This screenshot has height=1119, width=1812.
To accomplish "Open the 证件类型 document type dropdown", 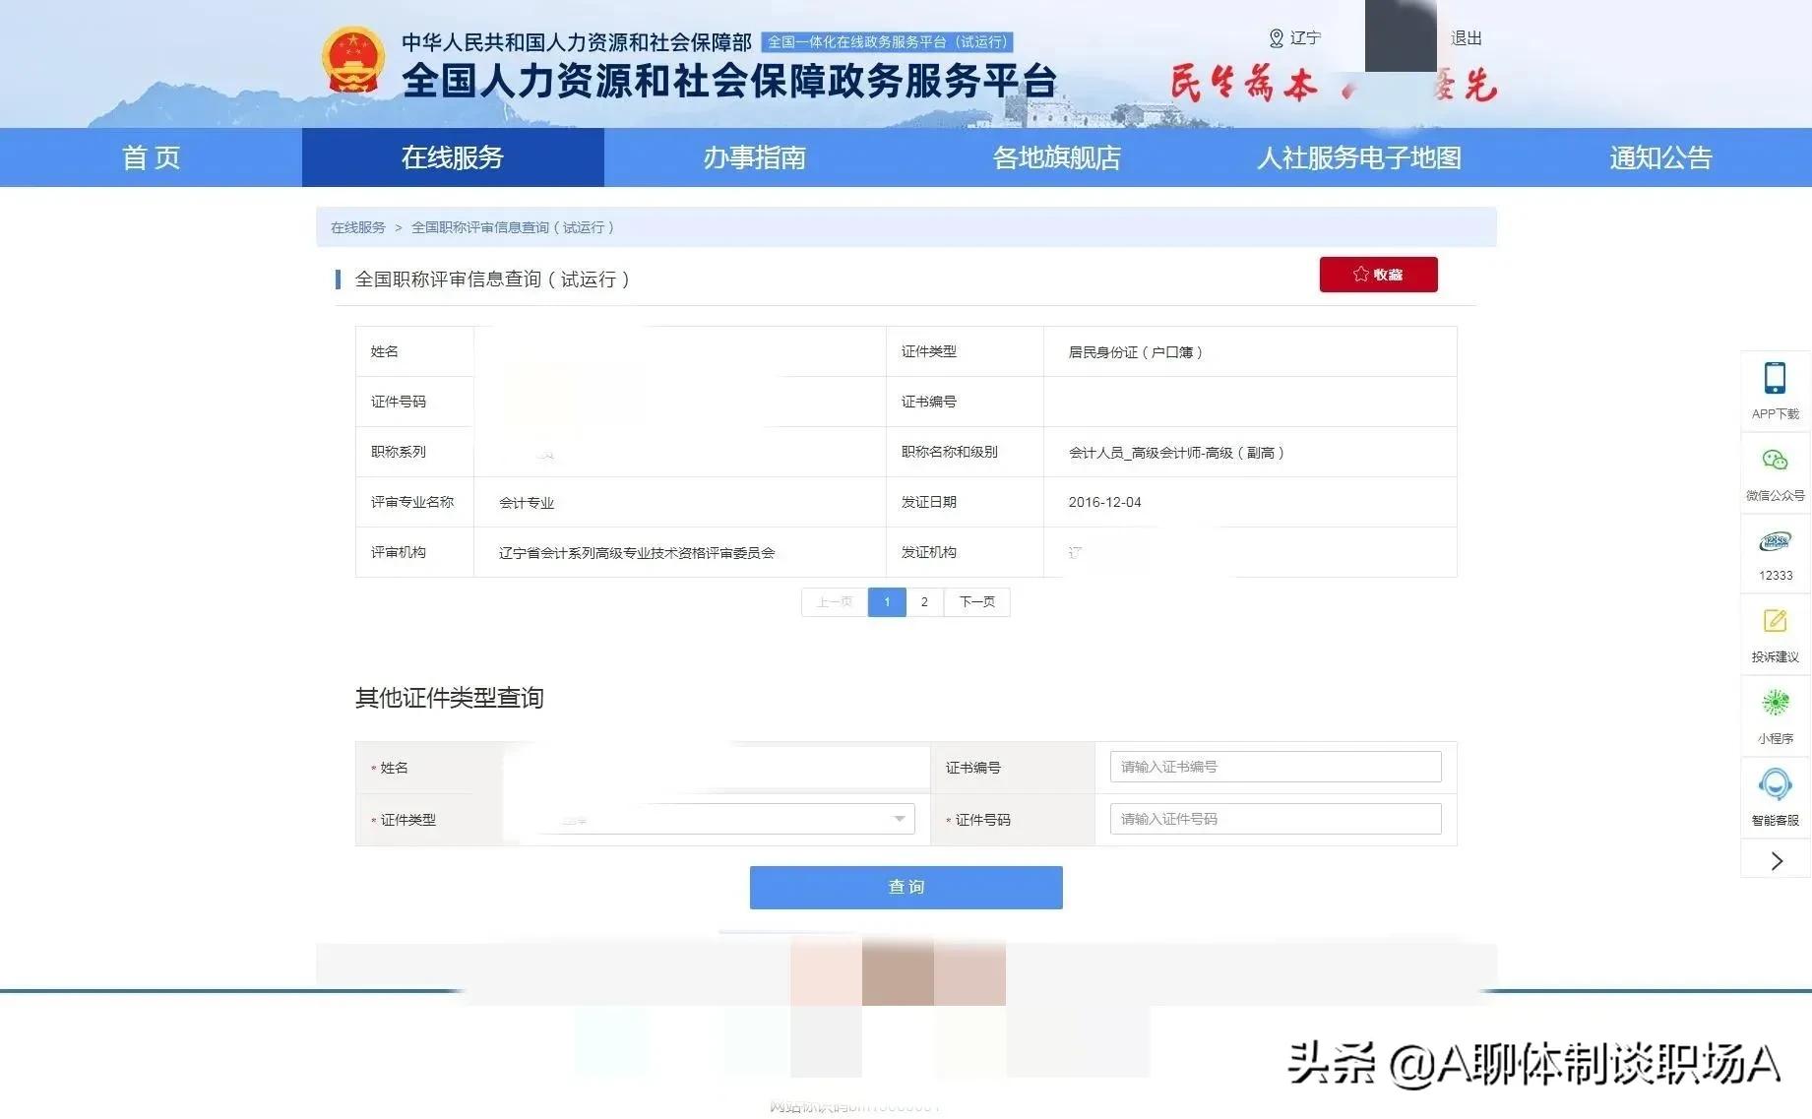I will pyautogui.click(x=709, y=818).
